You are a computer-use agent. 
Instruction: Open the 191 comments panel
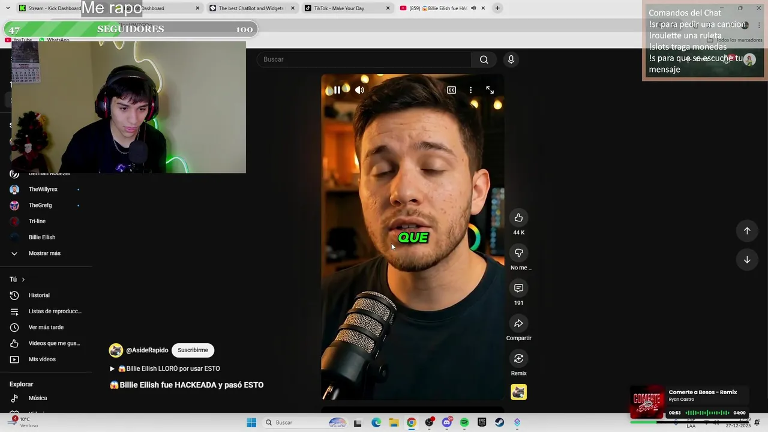pos(518,288)
